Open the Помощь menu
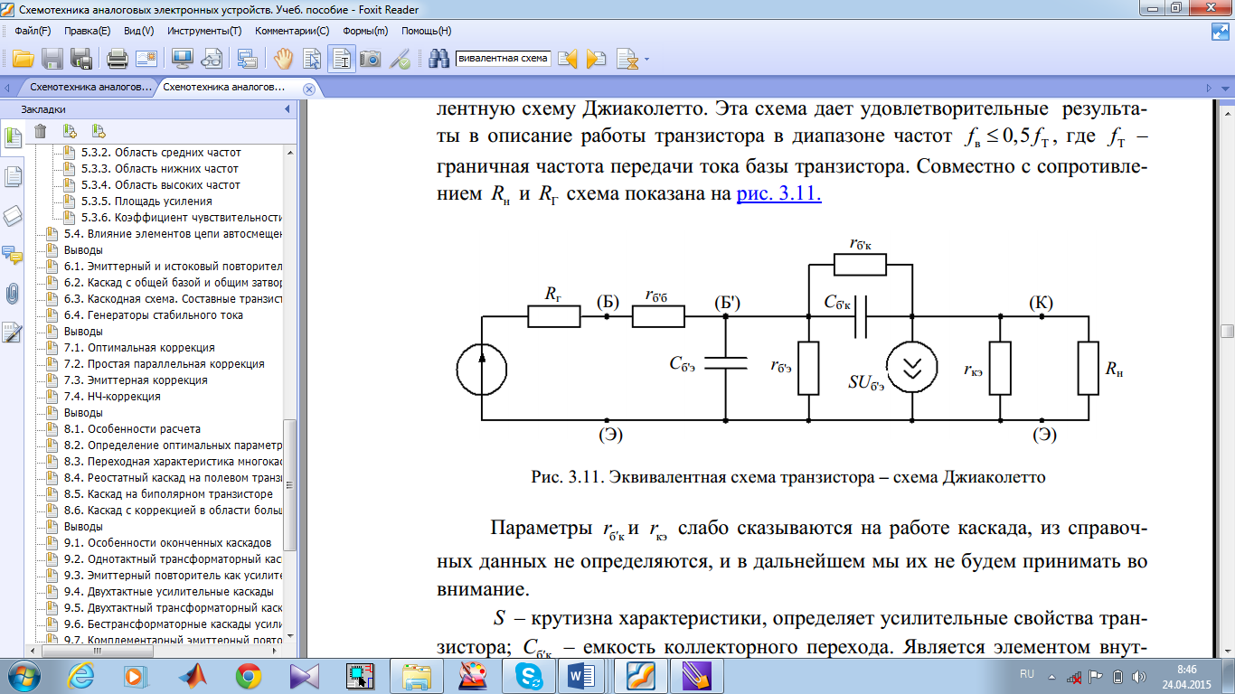 tap(426, 31)
